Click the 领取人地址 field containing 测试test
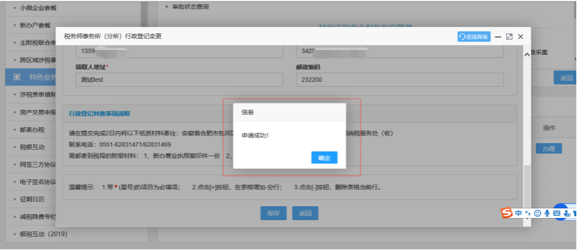The height and width of the screenshot is (250, 577). (180, 80)
